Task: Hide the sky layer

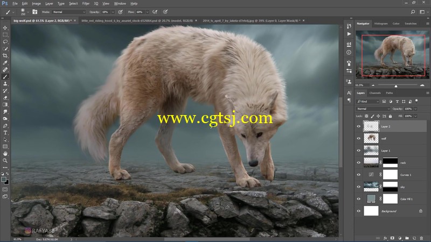Action: coord(358,187)
